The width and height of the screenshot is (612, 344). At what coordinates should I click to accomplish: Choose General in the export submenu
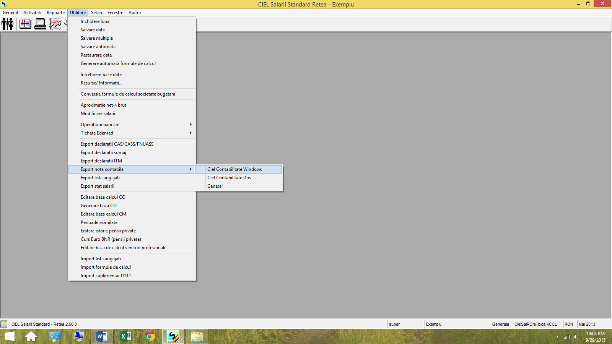(239, 186)
